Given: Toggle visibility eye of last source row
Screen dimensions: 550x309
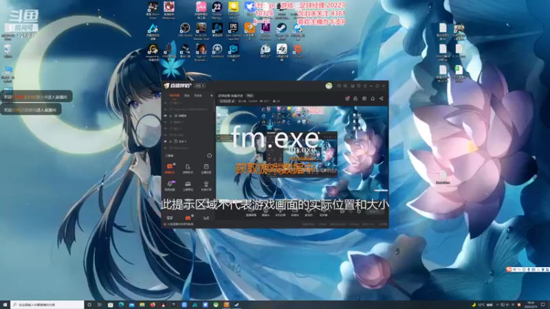Looking at the screenshot, I should coord(166,148).
